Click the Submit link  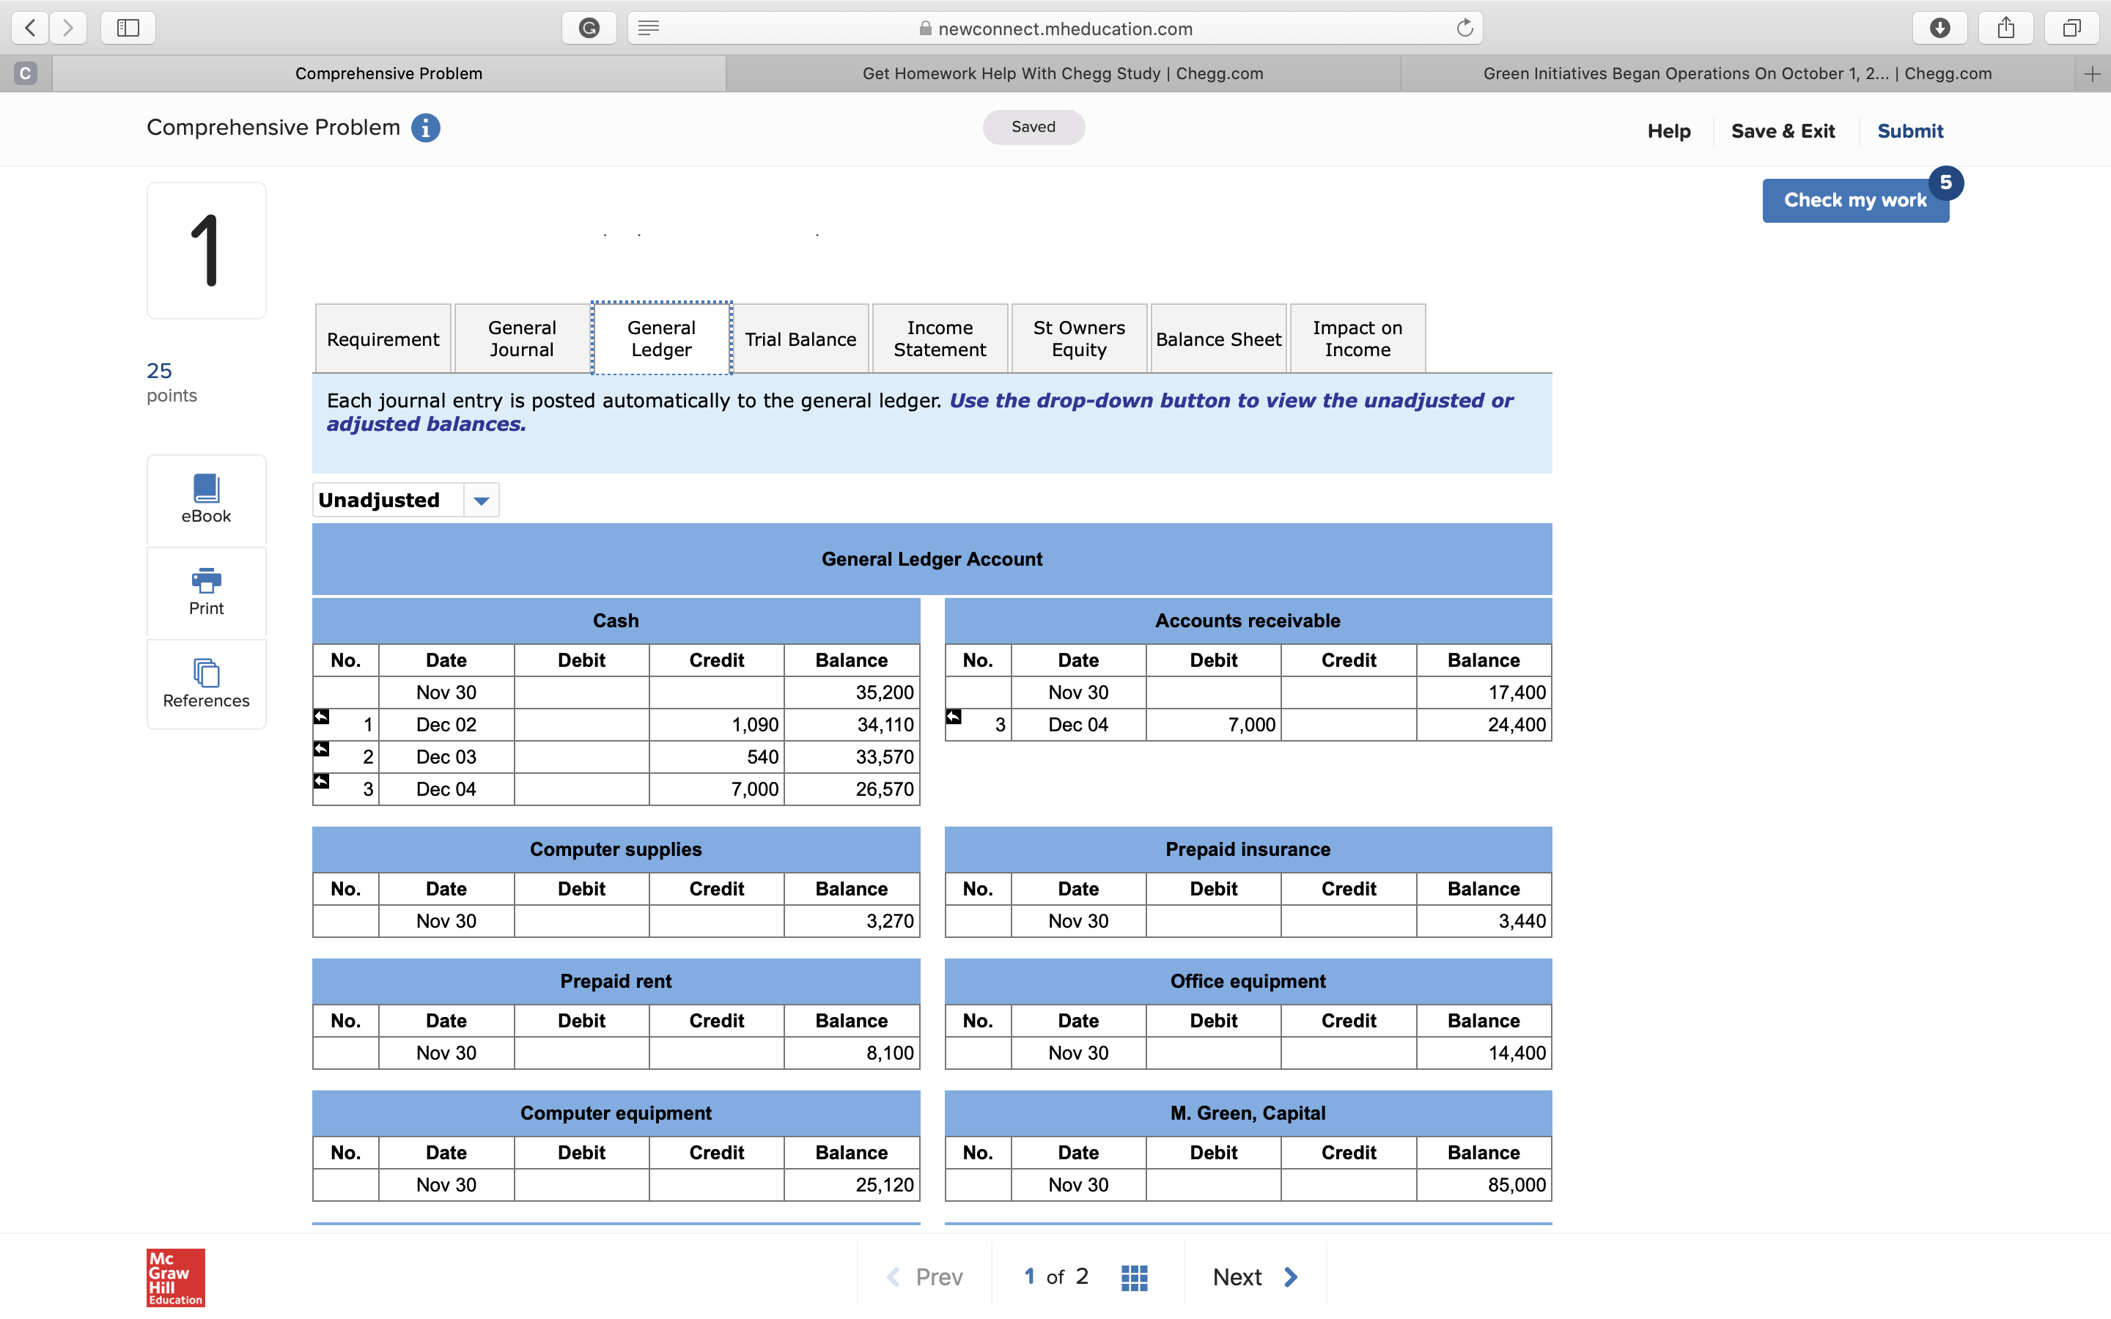1909,131
